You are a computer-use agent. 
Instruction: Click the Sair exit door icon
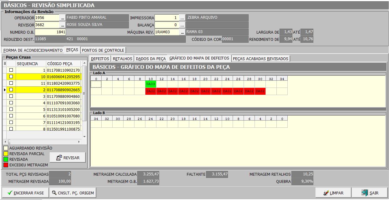(365, 193)
